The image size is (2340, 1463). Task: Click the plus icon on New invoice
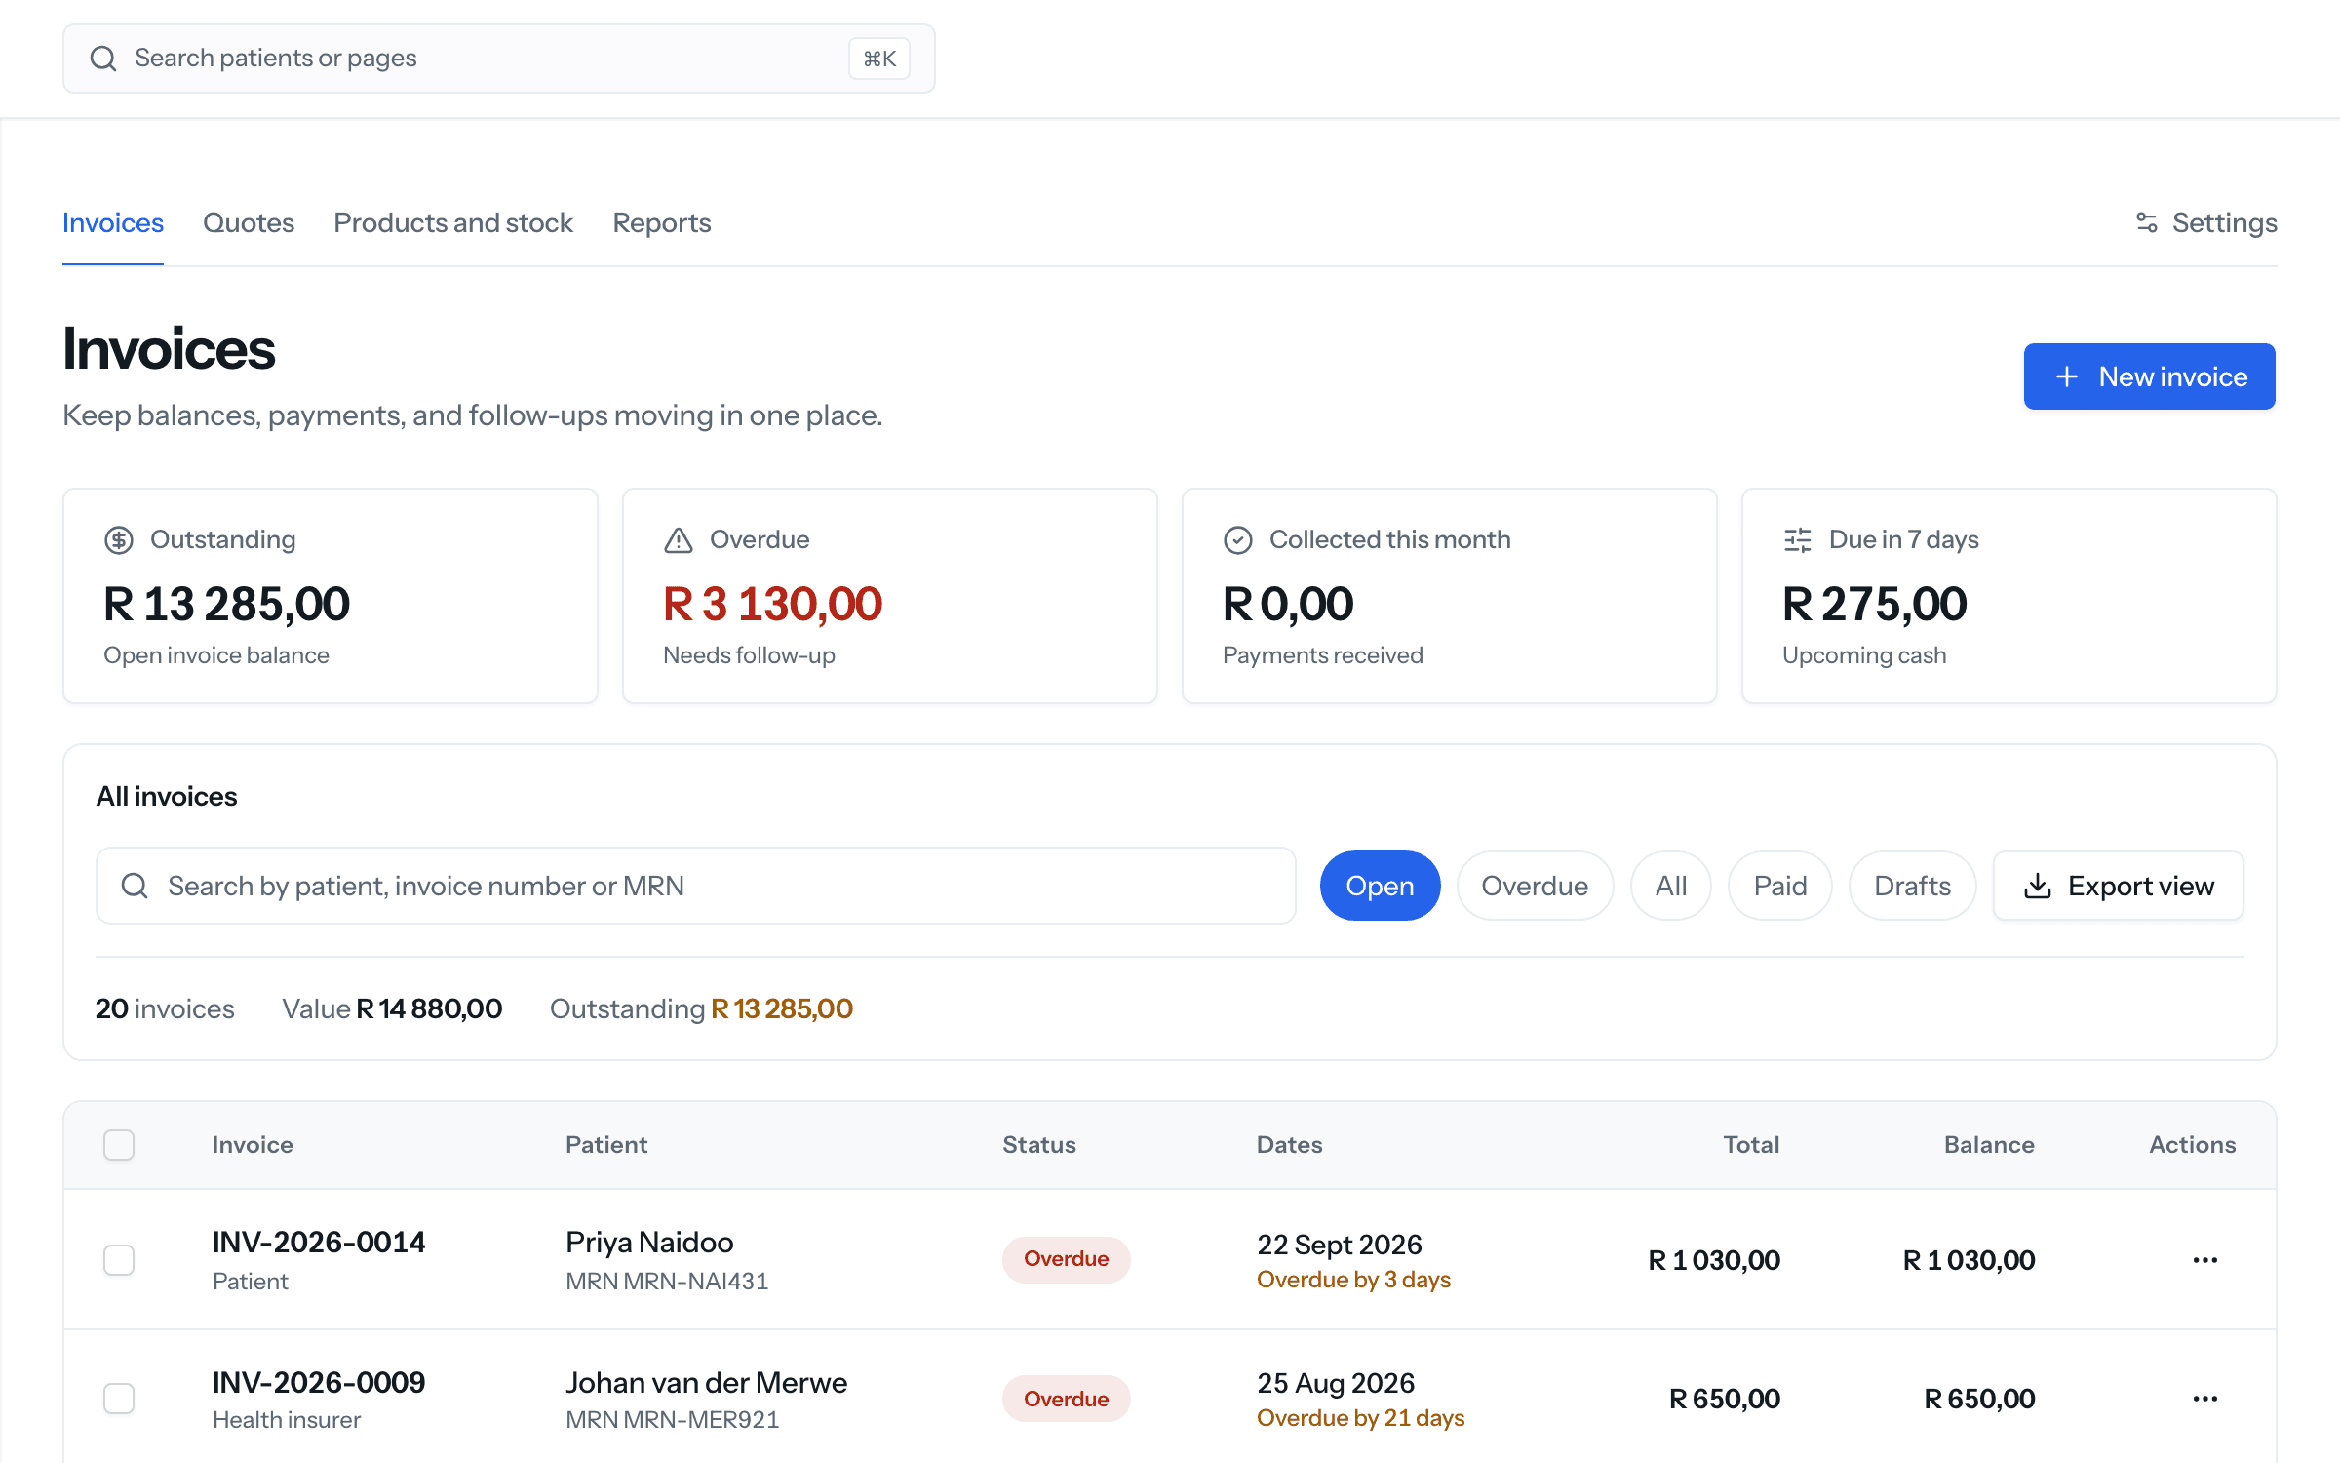click(x=2066, y=376)
